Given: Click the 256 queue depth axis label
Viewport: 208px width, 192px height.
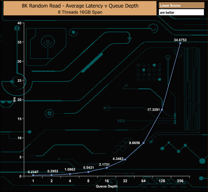Looking at the screenshot, I should [x=180, y=181].
